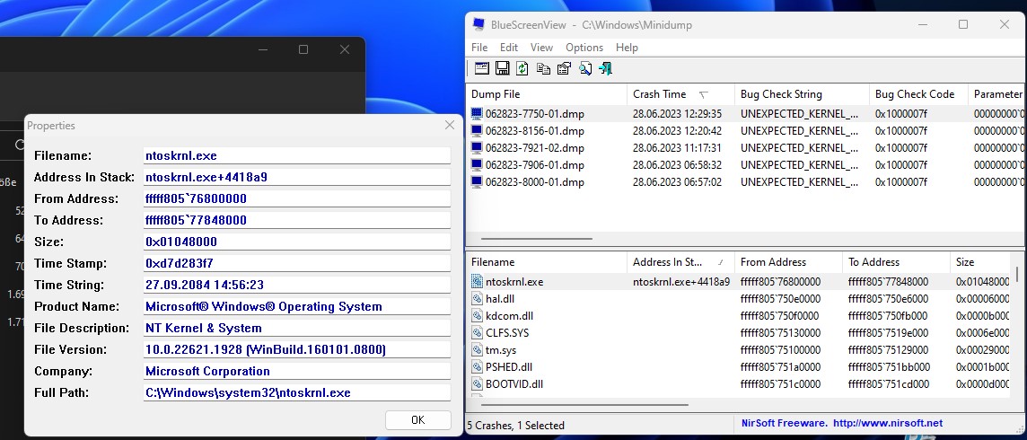Click the tm.sys file icon
Image resolution: width=1027 pixels, height=440 pixels.
[477, 349]
